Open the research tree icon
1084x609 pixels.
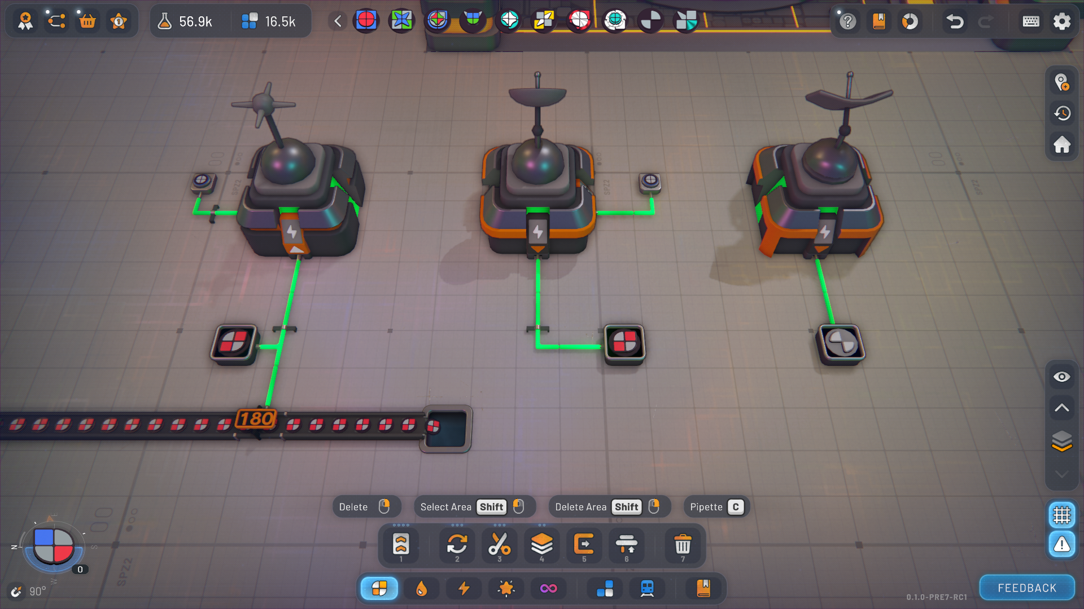click(x=56, y=21)
